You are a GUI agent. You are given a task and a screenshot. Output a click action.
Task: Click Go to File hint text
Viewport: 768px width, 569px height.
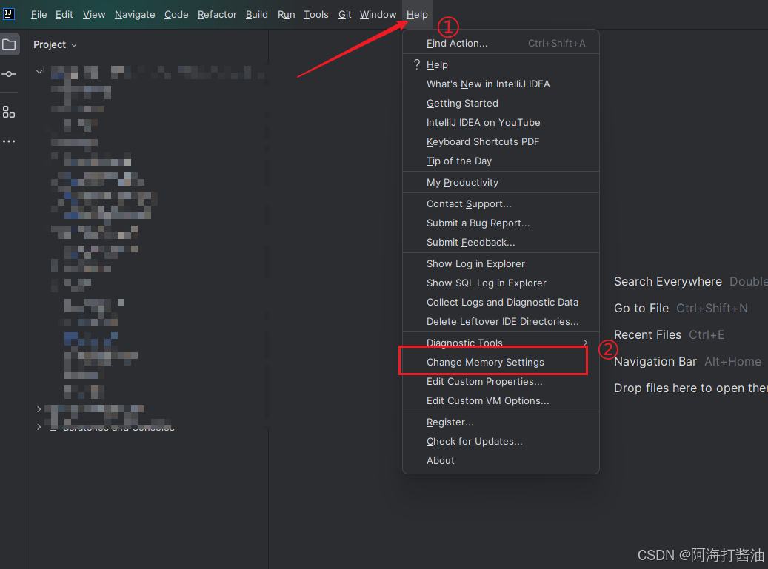641,309
